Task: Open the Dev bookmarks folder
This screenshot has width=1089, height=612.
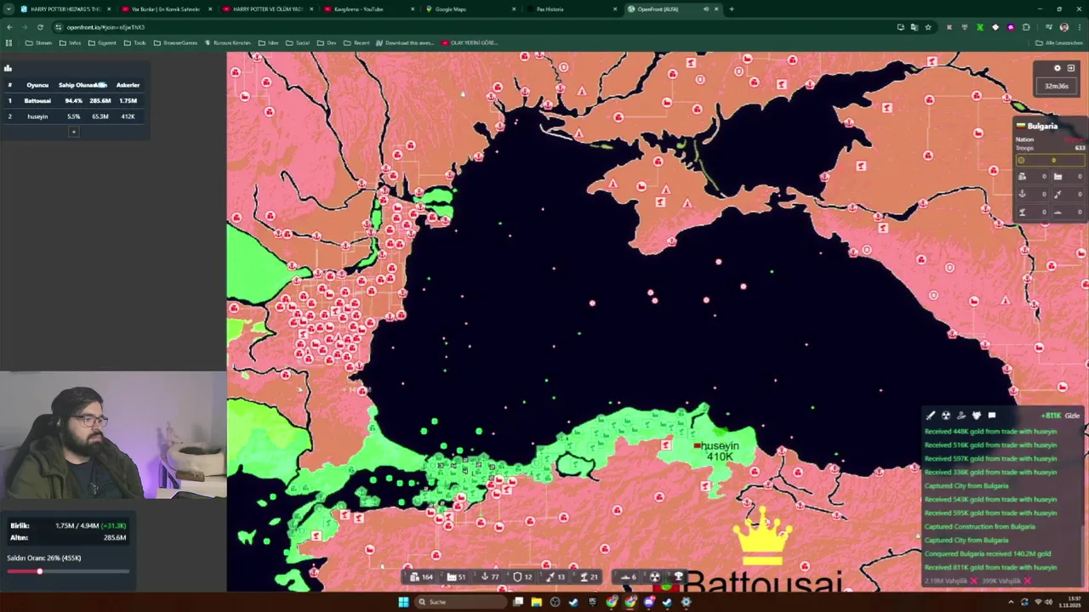Action: tap(327, 42)
